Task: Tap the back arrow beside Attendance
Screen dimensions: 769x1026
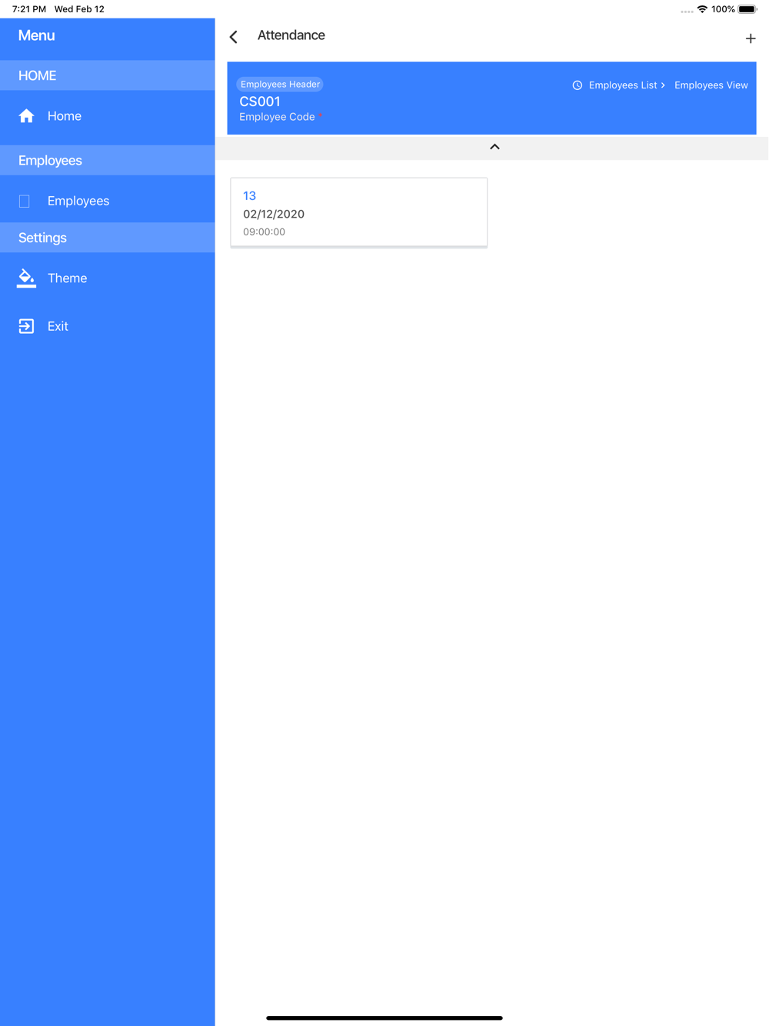Action: (x=234, y=36)
